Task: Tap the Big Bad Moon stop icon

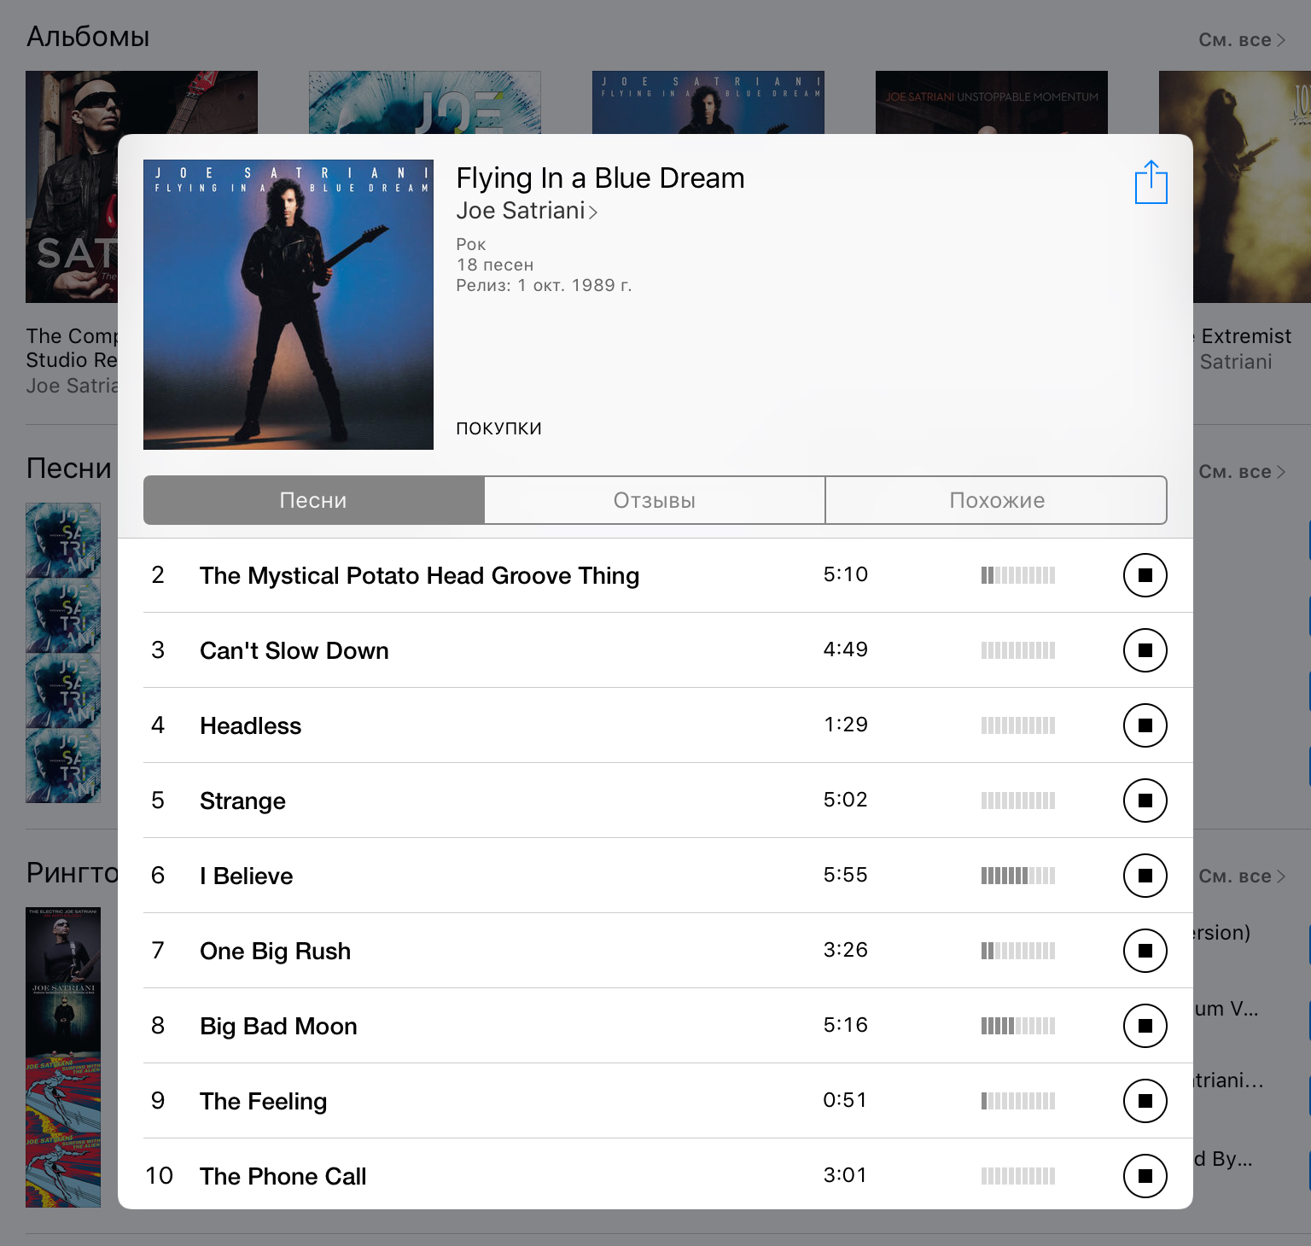Action: click(1145, 1026)
